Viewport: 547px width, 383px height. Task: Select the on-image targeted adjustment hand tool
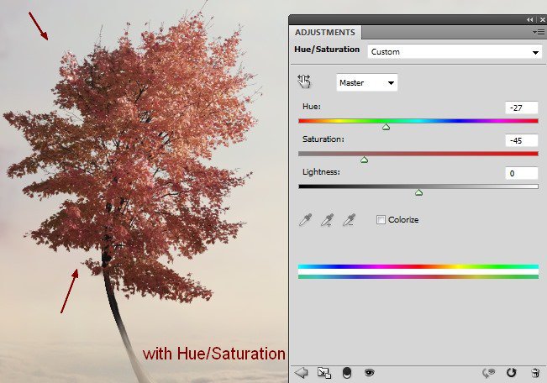(x=304, y=81)
